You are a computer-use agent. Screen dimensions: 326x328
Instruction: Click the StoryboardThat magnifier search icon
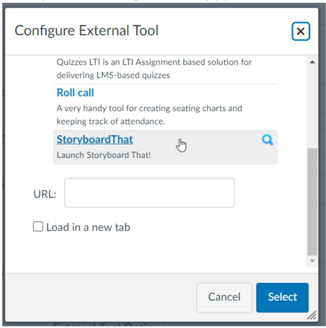tap(267, 140)
